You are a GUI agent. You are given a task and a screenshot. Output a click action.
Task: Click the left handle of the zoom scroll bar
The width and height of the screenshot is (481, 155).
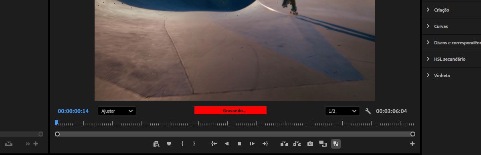57,134
